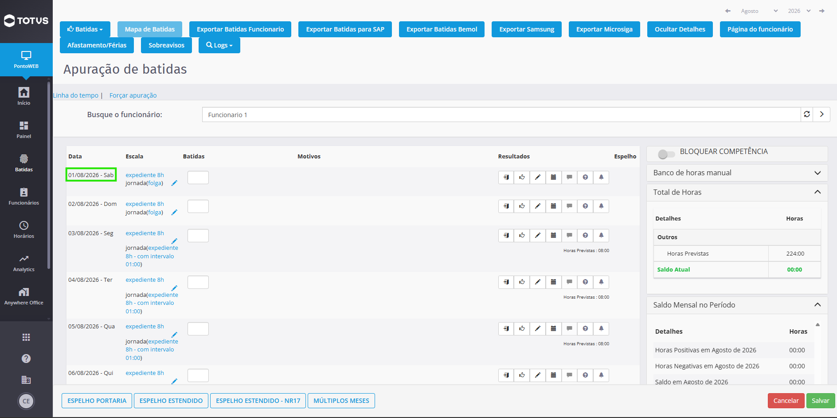
Task: Click Exportar Batidas Funcionario
Action: (240, 29)
